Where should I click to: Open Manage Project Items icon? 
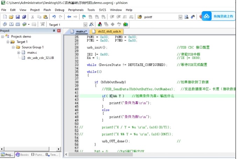[100, 24]
